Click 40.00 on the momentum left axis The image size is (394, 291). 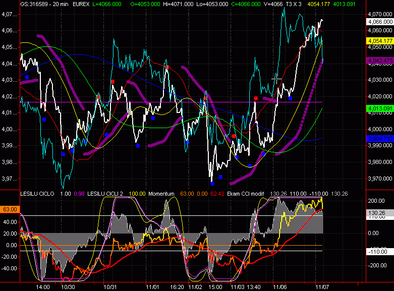pos(10,222)
